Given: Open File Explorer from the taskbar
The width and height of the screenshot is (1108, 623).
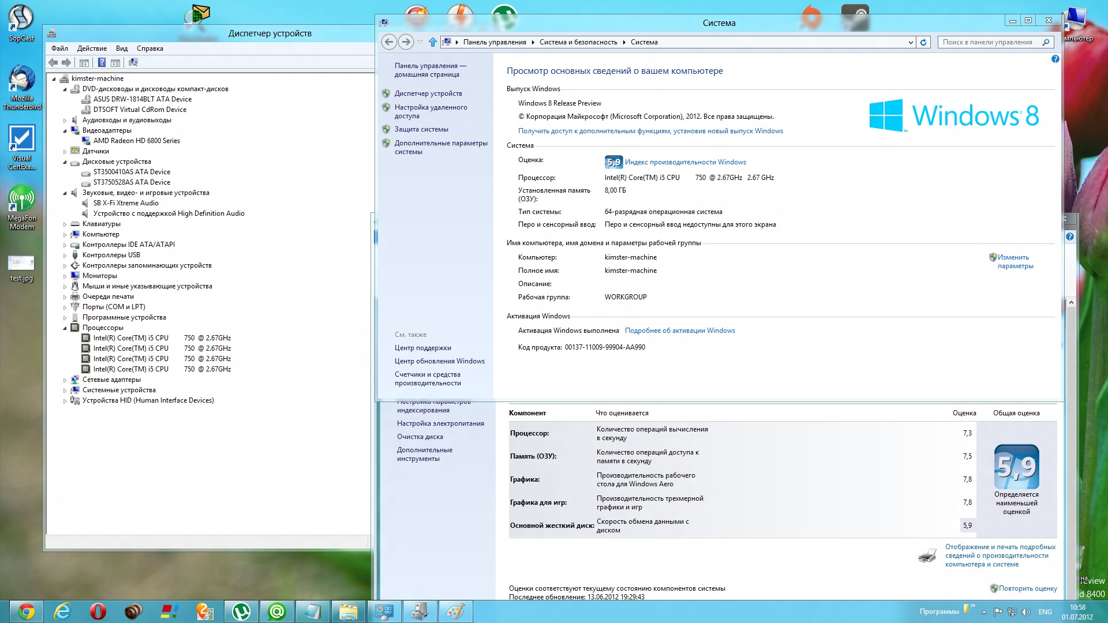Looking at the screenshot, I should click(x=349, y=611).
